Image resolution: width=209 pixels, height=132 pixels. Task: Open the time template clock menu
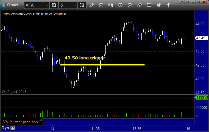[x=82, y=5]
